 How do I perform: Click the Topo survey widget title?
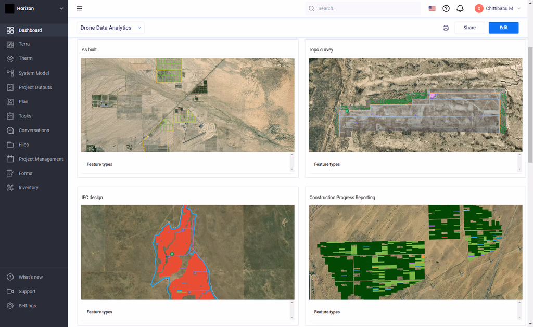click(321, 49)
